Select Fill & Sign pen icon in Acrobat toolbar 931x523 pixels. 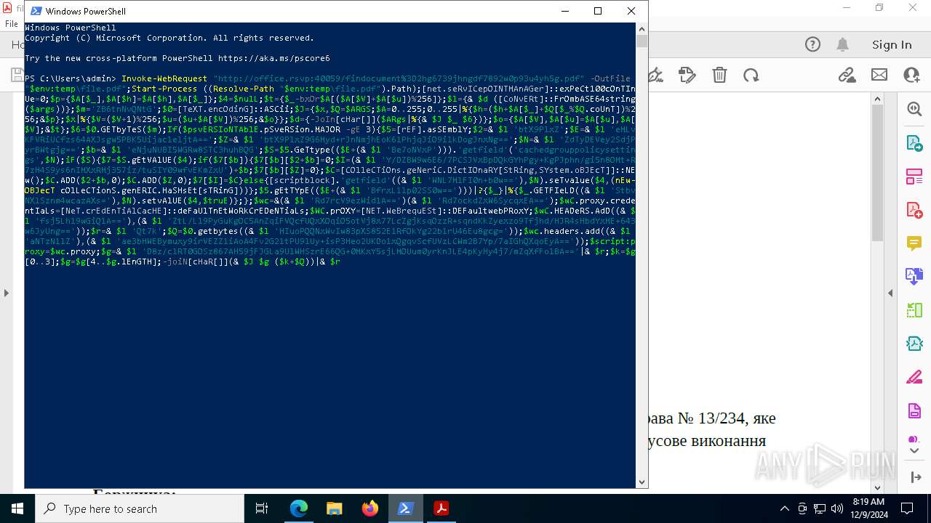click(655, 75)
